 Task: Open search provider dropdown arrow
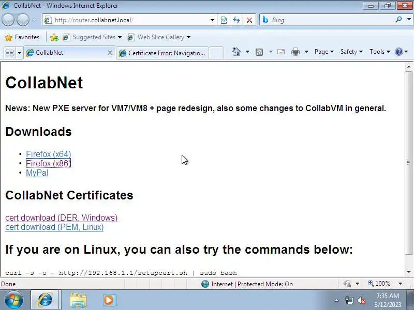pyautogui.click(x=409, y=19)
